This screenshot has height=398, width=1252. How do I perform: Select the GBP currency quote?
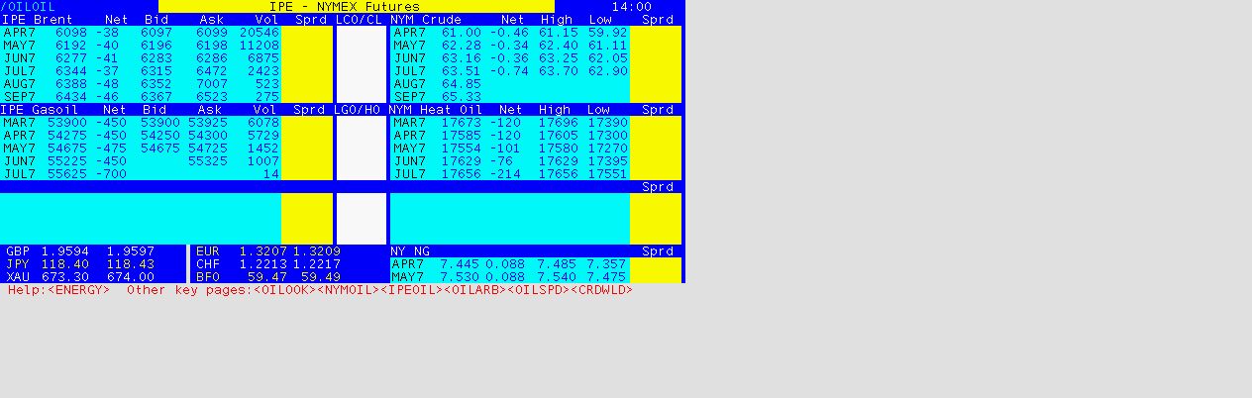pos(80,251)
